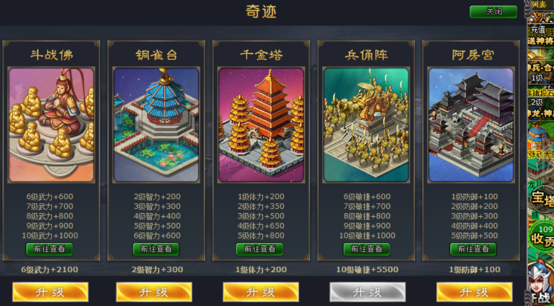Viewport: 554px width, 306px height.
Task: Click the 千金塔 pagoda image
Action: coord(261,125)
